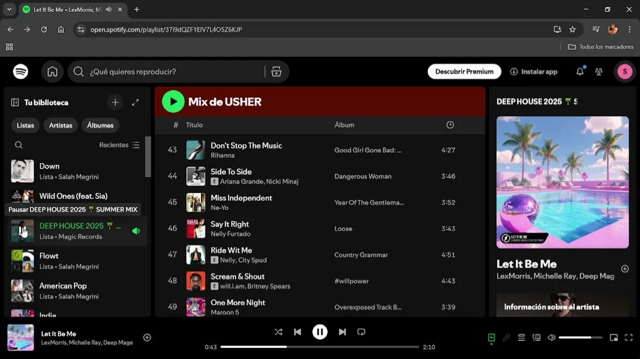Skip to next track
The width and height of the screenshot is (640, 359).
(x=342, y=332)
